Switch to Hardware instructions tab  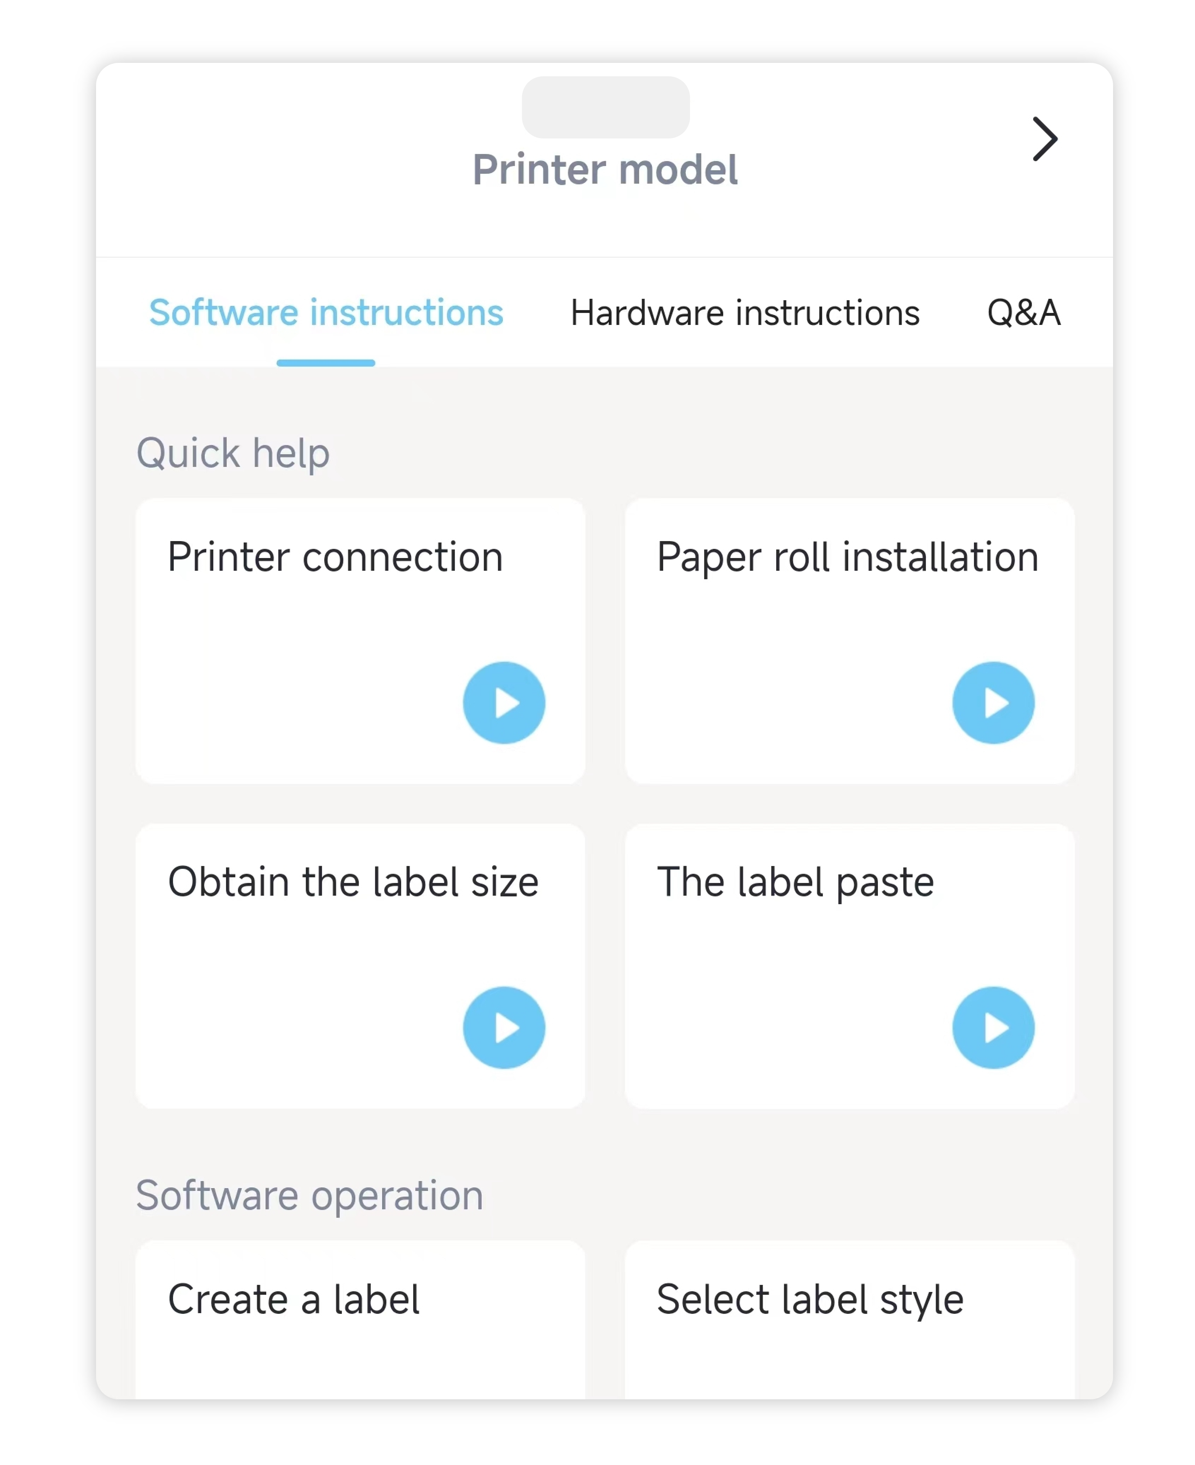point(745,313)
